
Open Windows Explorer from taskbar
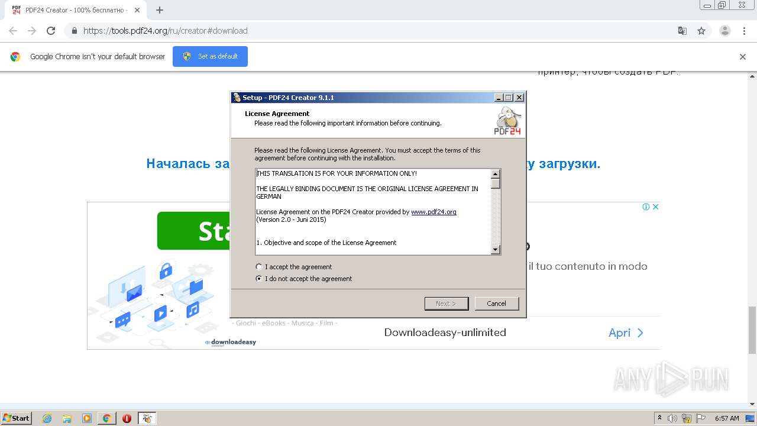tap(67, 418)
